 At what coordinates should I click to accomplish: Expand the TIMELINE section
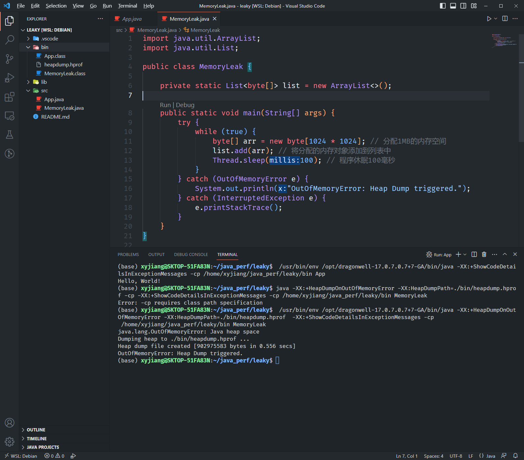(64, 439)
